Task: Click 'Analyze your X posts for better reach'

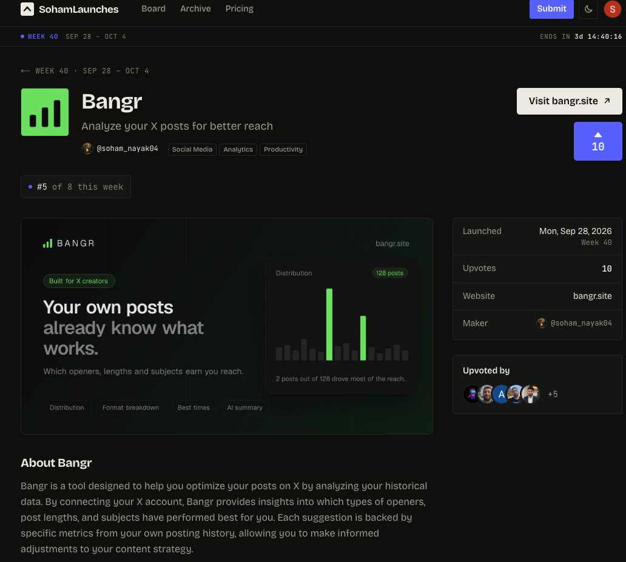Action: (x=177, y=126)
